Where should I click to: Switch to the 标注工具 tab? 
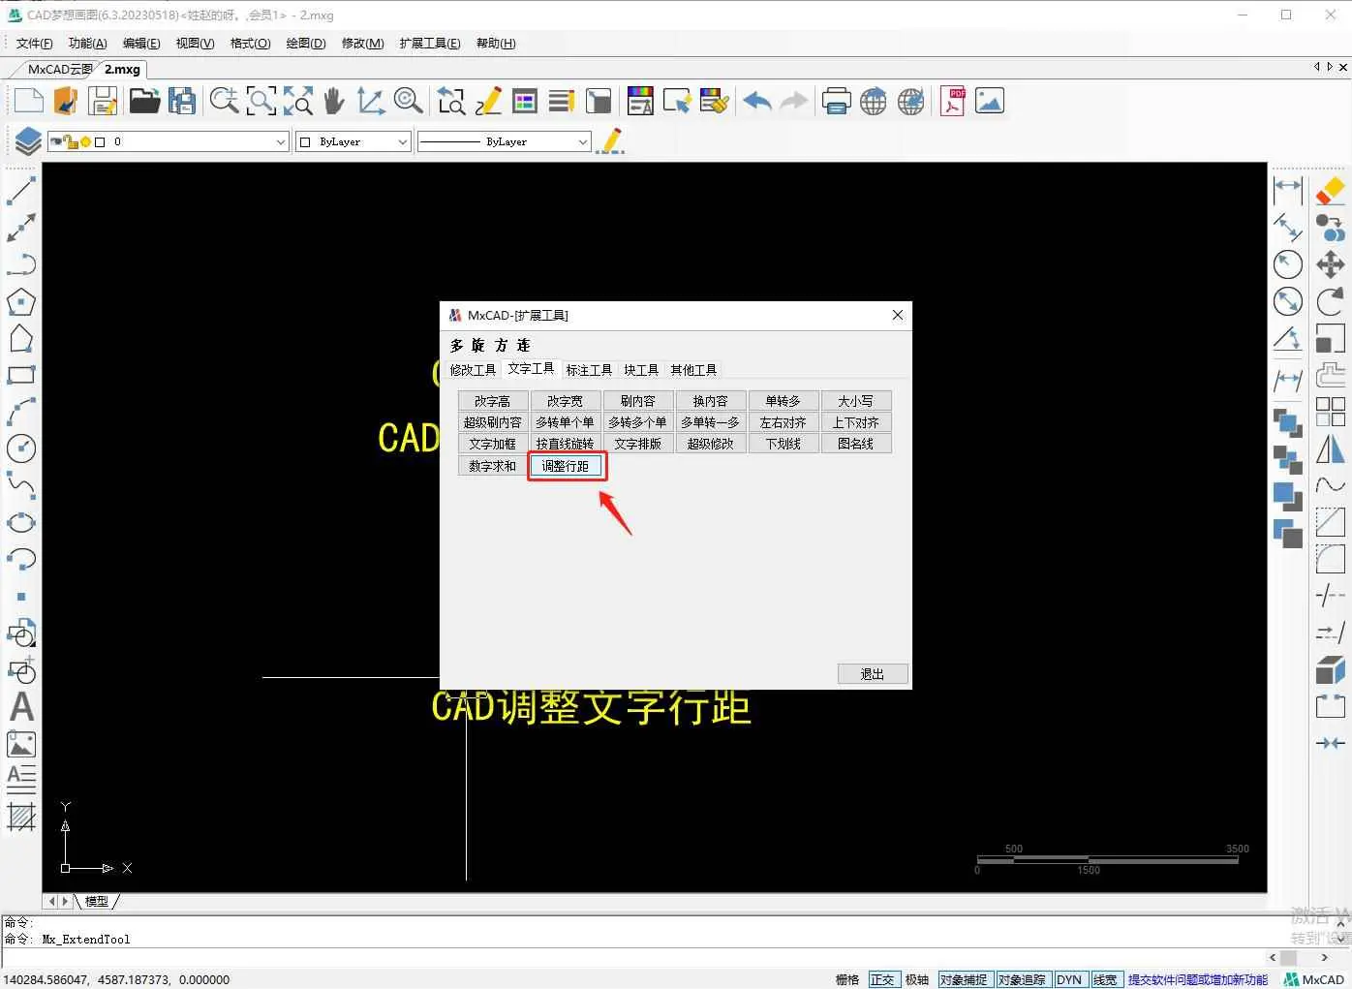[x=589, y=370]
